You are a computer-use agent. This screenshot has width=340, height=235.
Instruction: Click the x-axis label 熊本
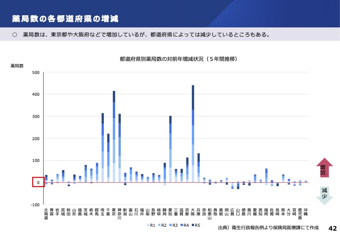click(283, 212)
